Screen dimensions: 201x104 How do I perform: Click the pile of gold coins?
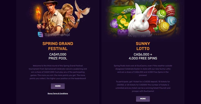tap(123, 20)
